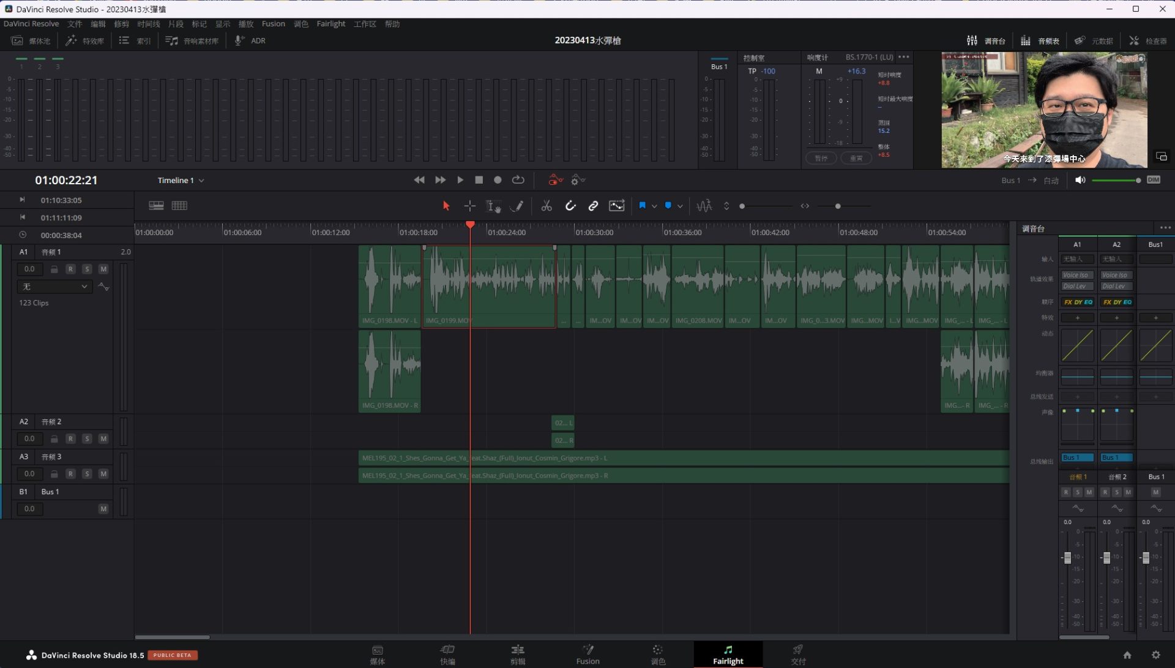Toggle the DIM monitor button
The image size is (1175, 668).
(1154, 180)
